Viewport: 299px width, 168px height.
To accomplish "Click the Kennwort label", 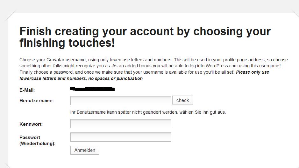I will point(31,124).
